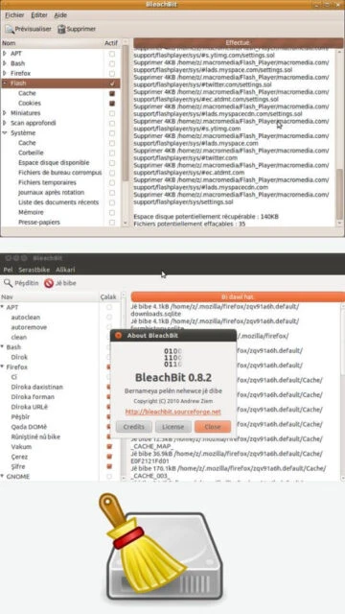Collapse the APT node in Kurdish window
Image resolution: width=345 pixels, height=614 pixels.
[3, 307]
